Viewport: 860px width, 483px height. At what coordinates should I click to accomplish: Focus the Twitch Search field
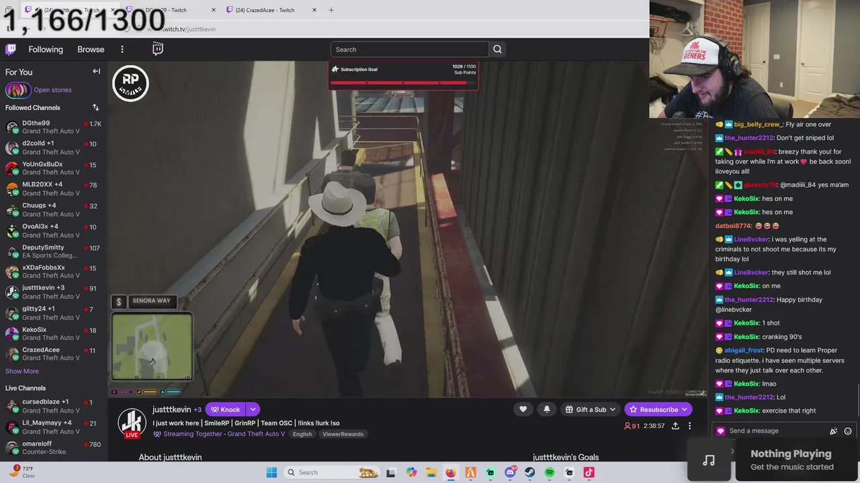coord(409,49)
